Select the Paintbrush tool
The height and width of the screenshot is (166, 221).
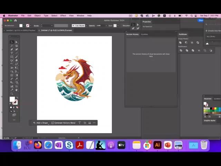17,57
